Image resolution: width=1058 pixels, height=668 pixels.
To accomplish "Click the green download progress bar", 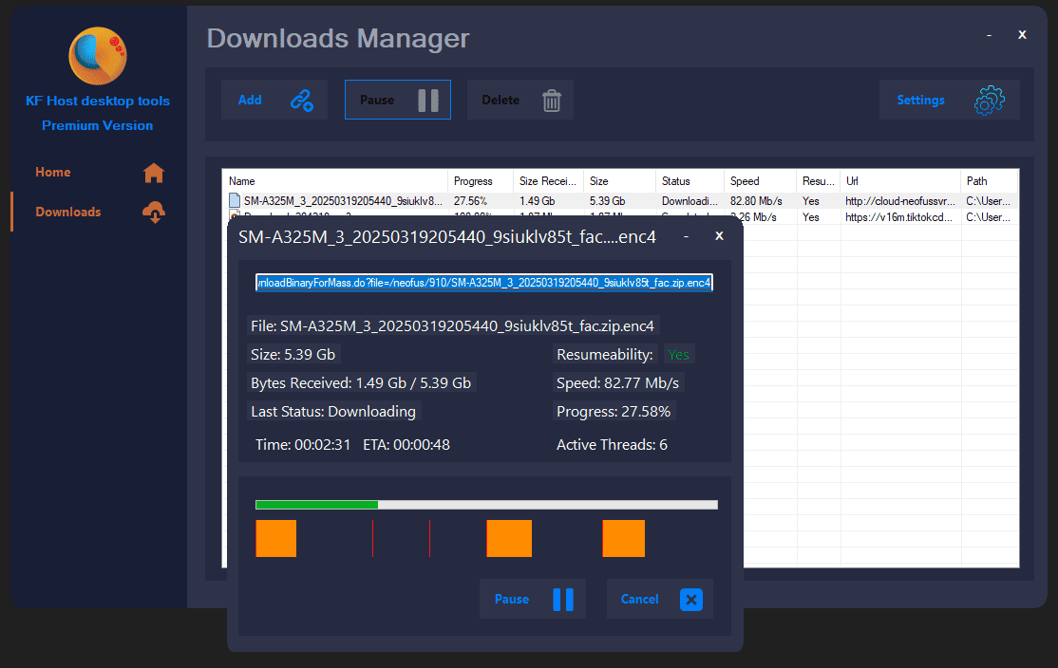I will tap(317, 505).
